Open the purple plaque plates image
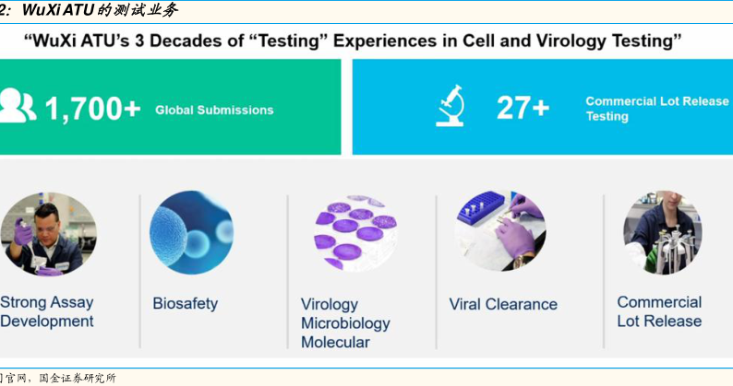 click(355, 232)
